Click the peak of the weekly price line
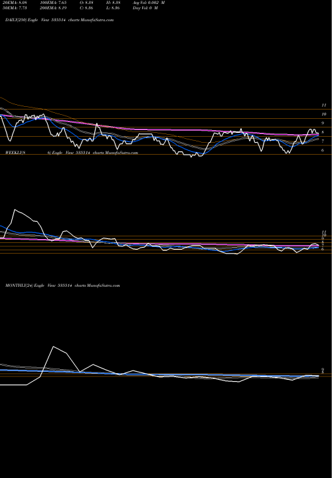 coord(15,210)
